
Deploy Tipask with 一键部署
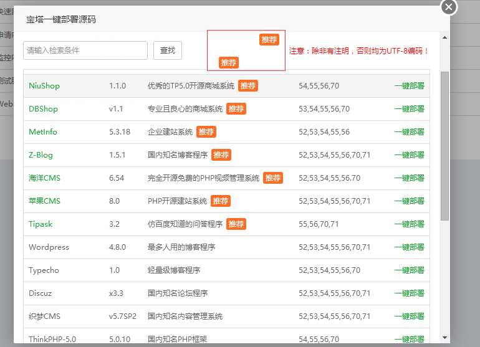click(x=410, y=224)
